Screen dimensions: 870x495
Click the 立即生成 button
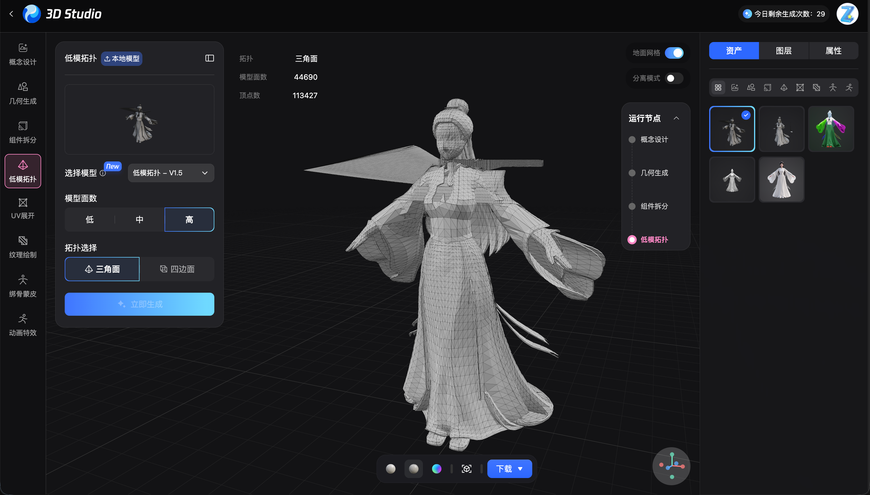(139, 304)
